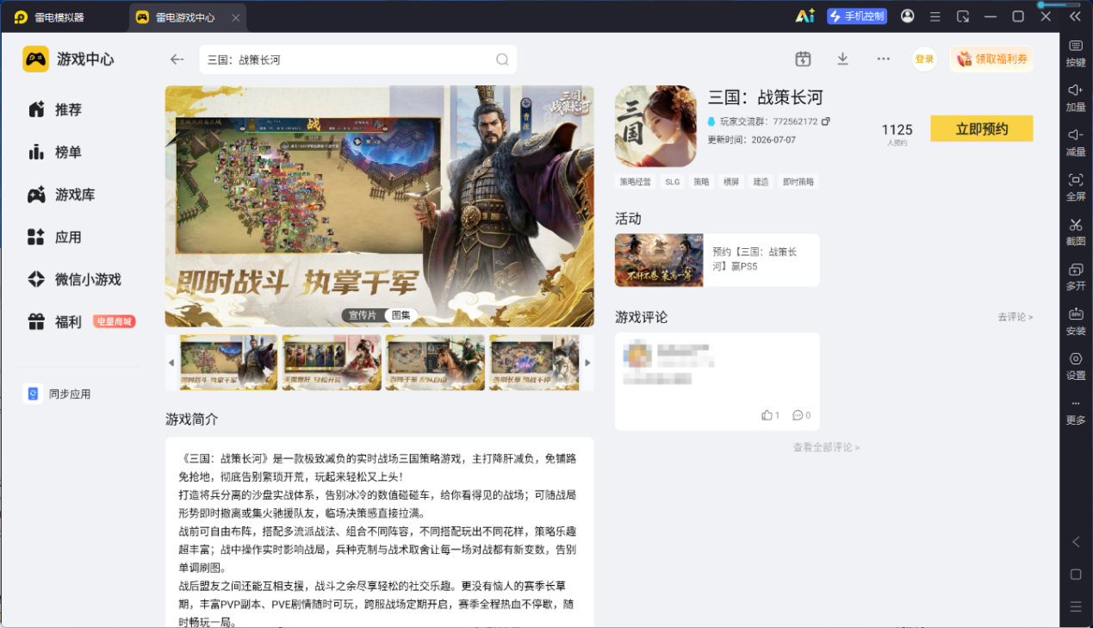
Task: Click the 登录 login button
Action: [x=924, y=59]
